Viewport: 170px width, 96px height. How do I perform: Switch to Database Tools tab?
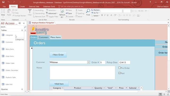pyautogui.click(x=49, y=6)
